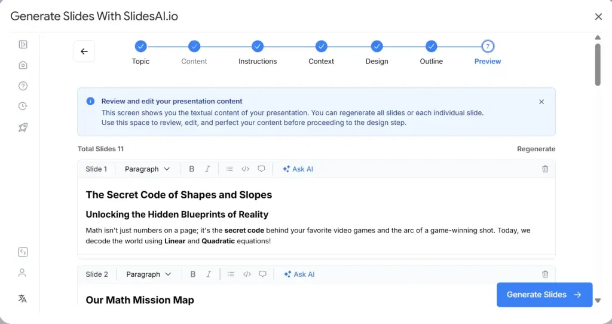Click the 'Total Slides 11' label
This screenshot has width=612, height=324.
(x=100, y=149)
